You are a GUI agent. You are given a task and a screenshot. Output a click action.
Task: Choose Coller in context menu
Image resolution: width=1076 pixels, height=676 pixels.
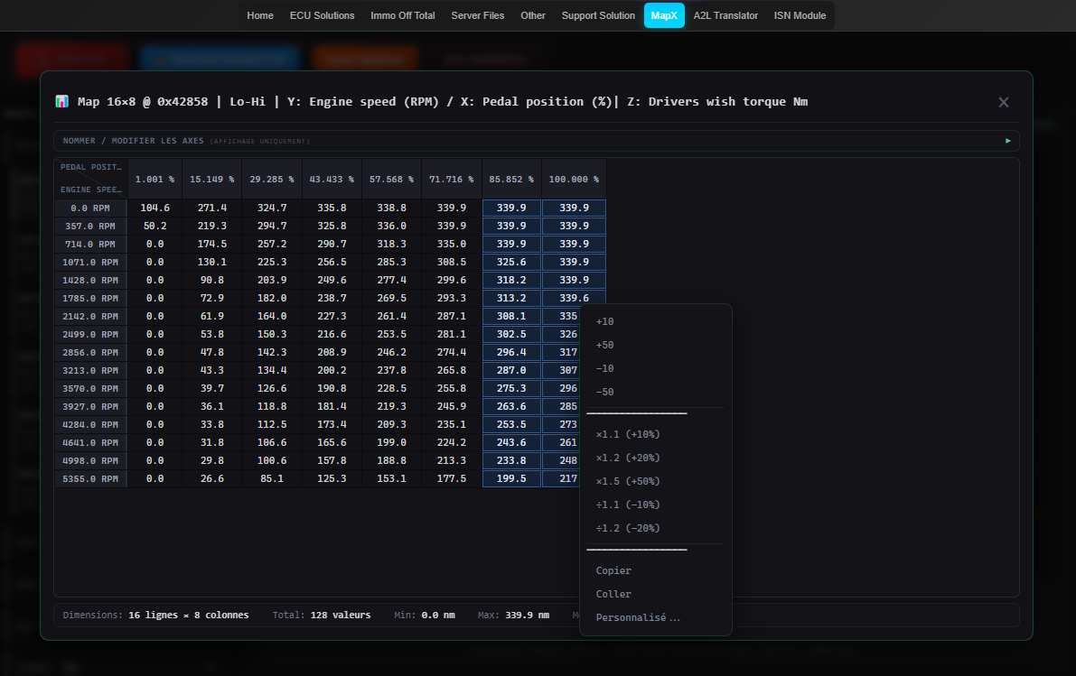tap(655, 594)
